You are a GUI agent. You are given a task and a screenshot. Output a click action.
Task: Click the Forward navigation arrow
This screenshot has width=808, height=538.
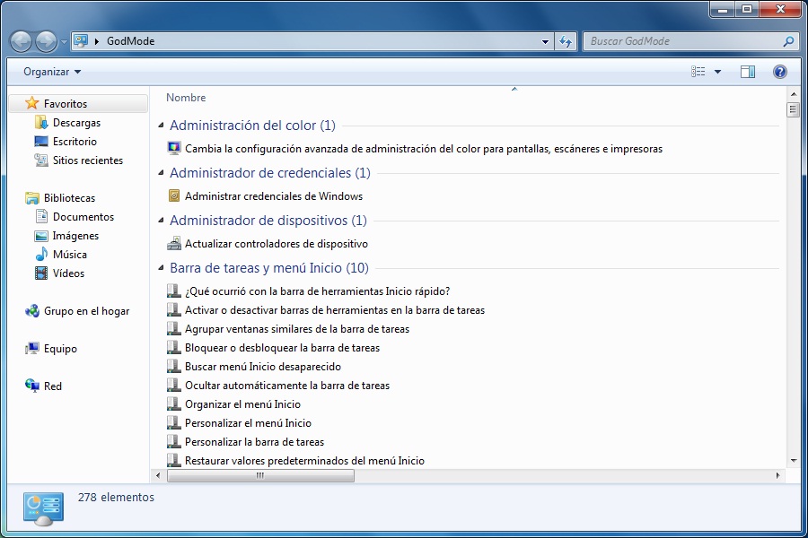(x=46, y=42)
